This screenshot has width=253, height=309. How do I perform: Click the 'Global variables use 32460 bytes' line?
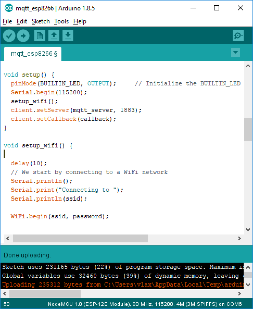tap(123, 276)
